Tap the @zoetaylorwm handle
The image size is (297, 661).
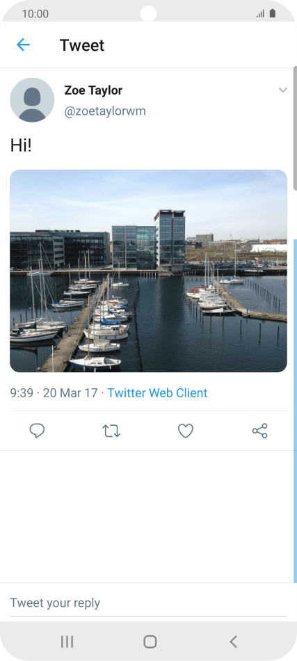coord(105,111)
